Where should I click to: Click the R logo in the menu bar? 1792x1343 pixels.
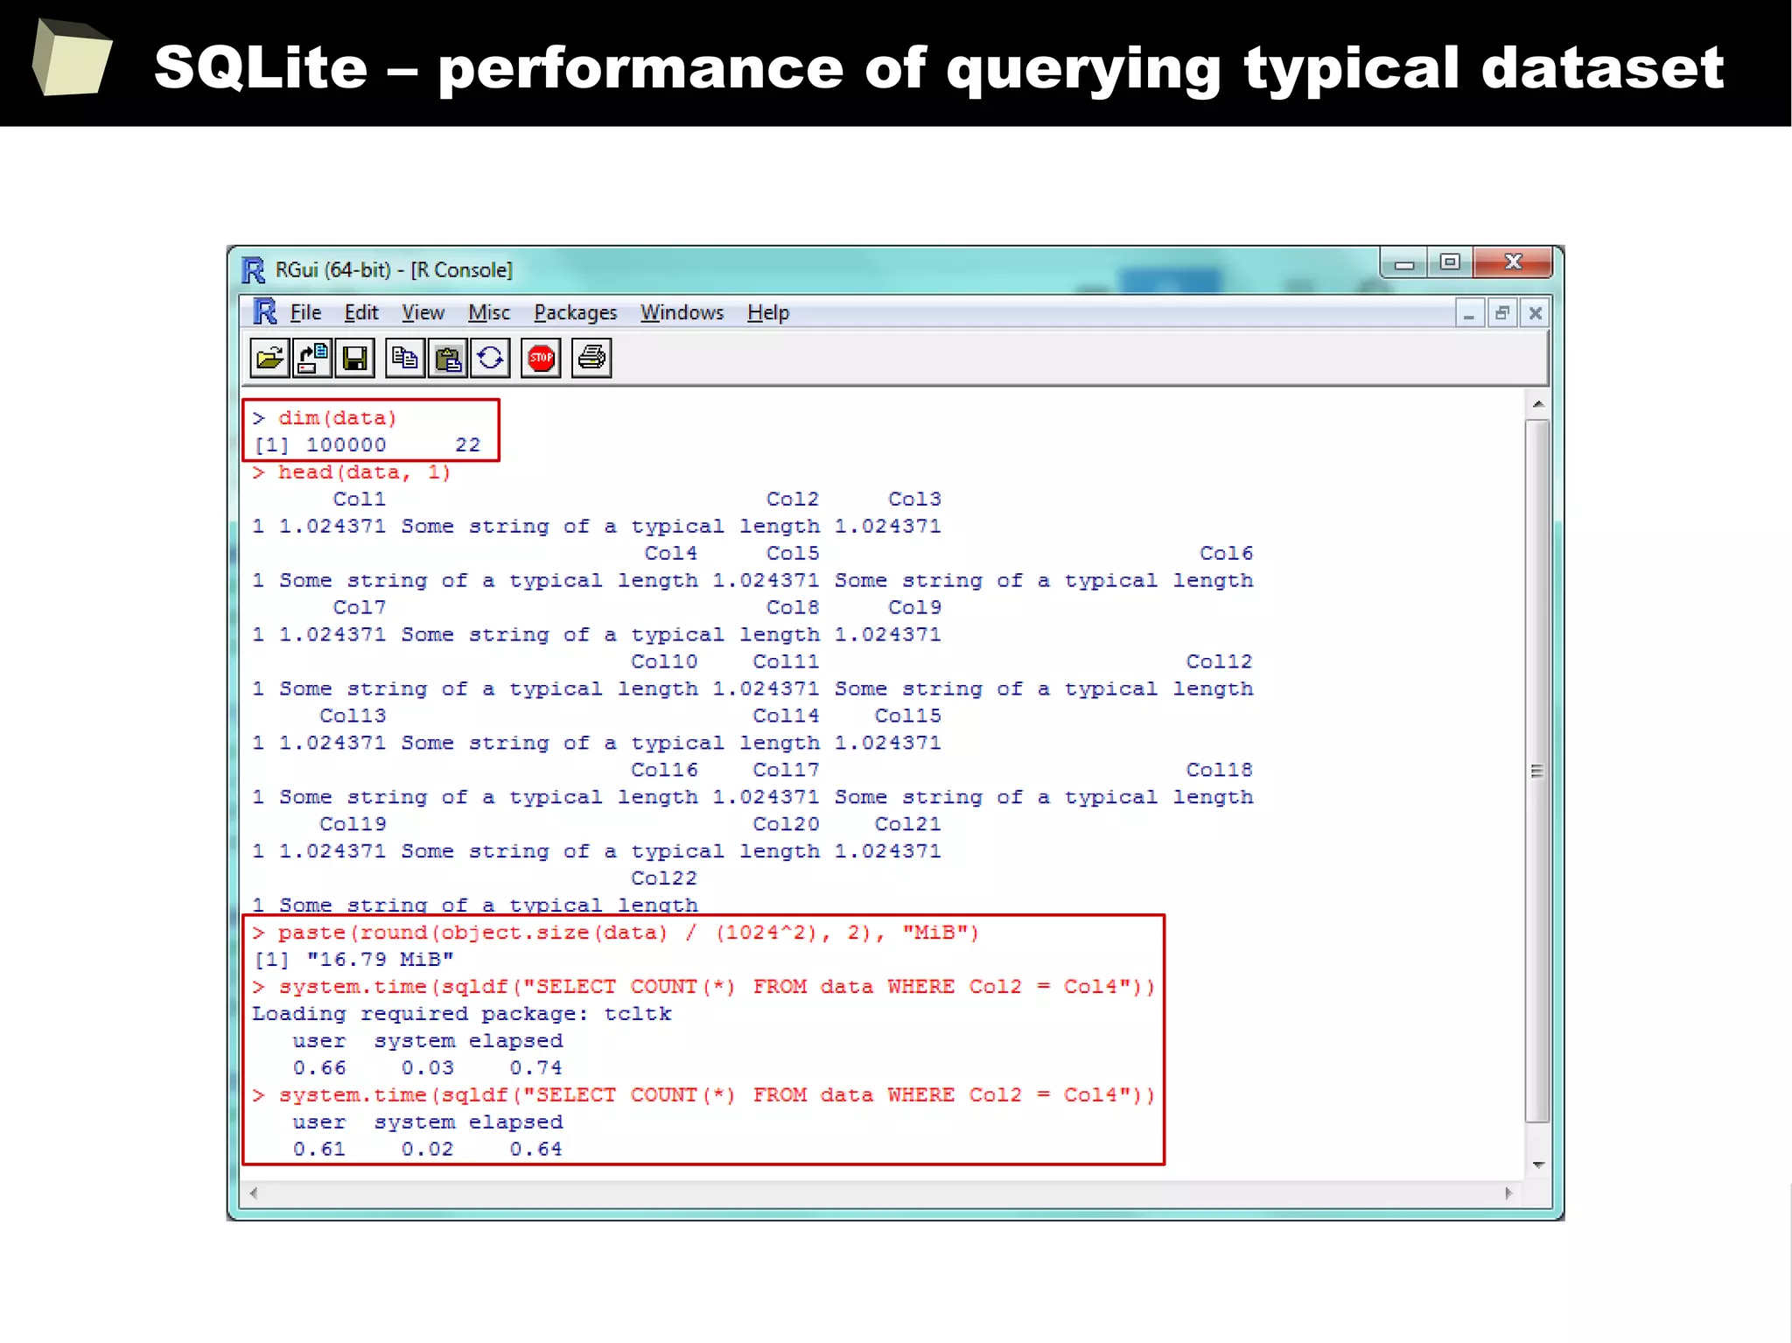[x=264, y=311]
